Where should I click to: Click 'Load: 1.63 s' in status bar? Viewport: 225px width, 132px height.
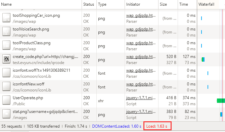tap(157, 126)
